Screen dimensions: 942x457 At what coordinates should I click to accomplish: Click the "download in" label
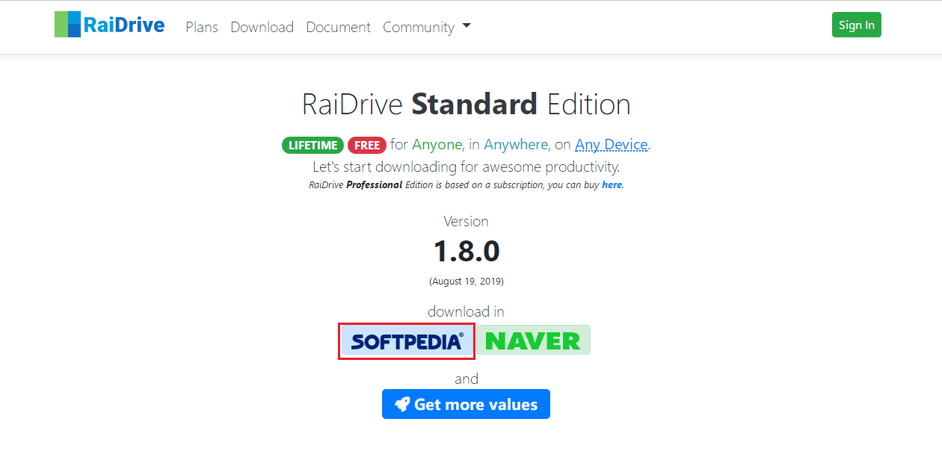pyautogui.click(x=467, y=311)
